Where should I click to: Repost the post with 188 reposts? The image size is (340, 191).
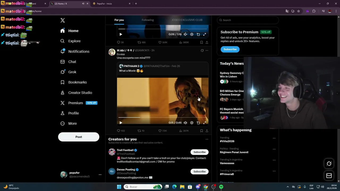141,42
